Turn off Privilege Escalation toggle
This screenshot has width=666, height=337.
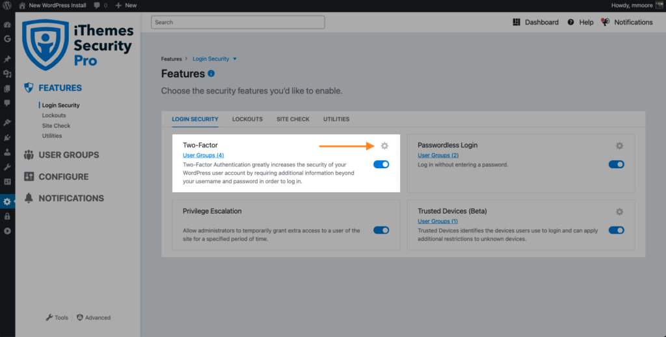point(381,230)
